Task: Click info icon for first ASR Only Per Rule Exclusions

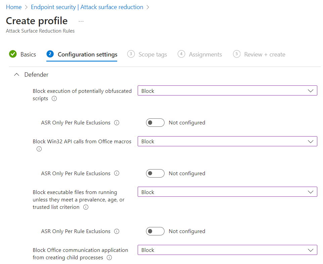Action: 117,123
